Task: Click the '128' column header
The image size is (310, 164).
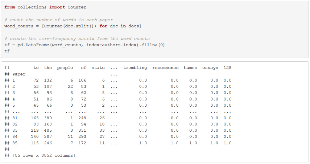Action: 227,68
